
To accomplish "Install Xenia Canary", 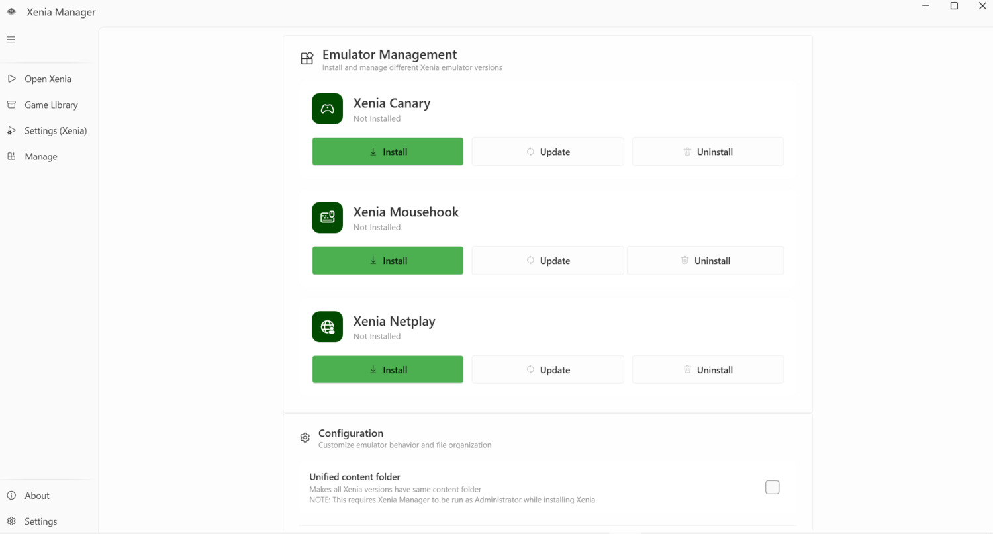I will [x=387, y=152].
